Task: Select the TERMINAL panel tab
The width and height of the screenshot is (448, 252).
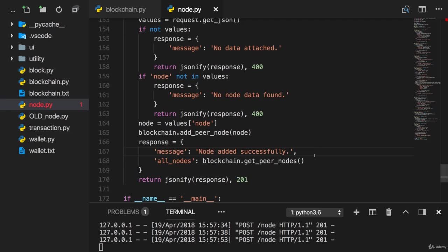Action: click(x=180, y=212)
